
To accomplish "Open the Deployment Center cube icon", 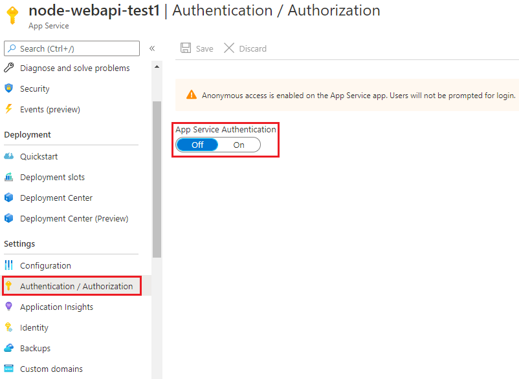I will click(x=9, y=198).
